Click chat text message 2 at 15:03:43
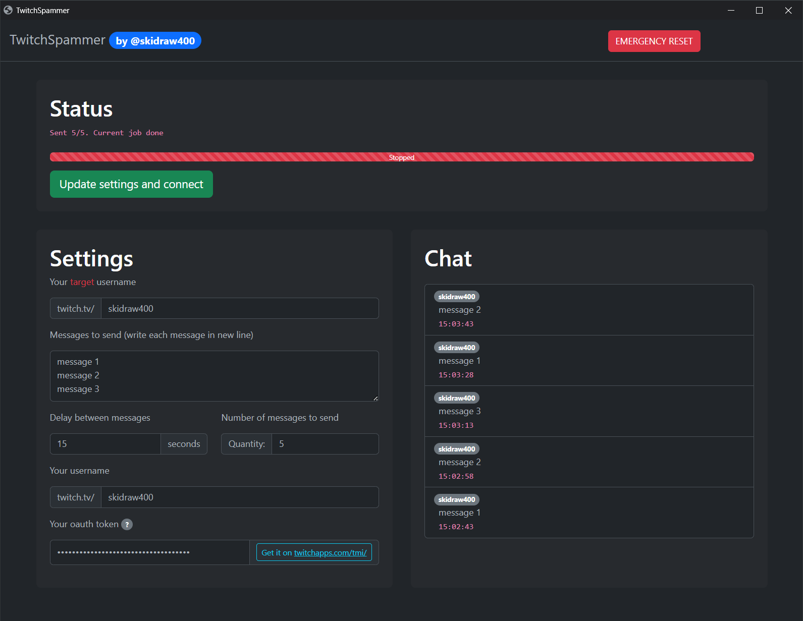 pos(460,310)
